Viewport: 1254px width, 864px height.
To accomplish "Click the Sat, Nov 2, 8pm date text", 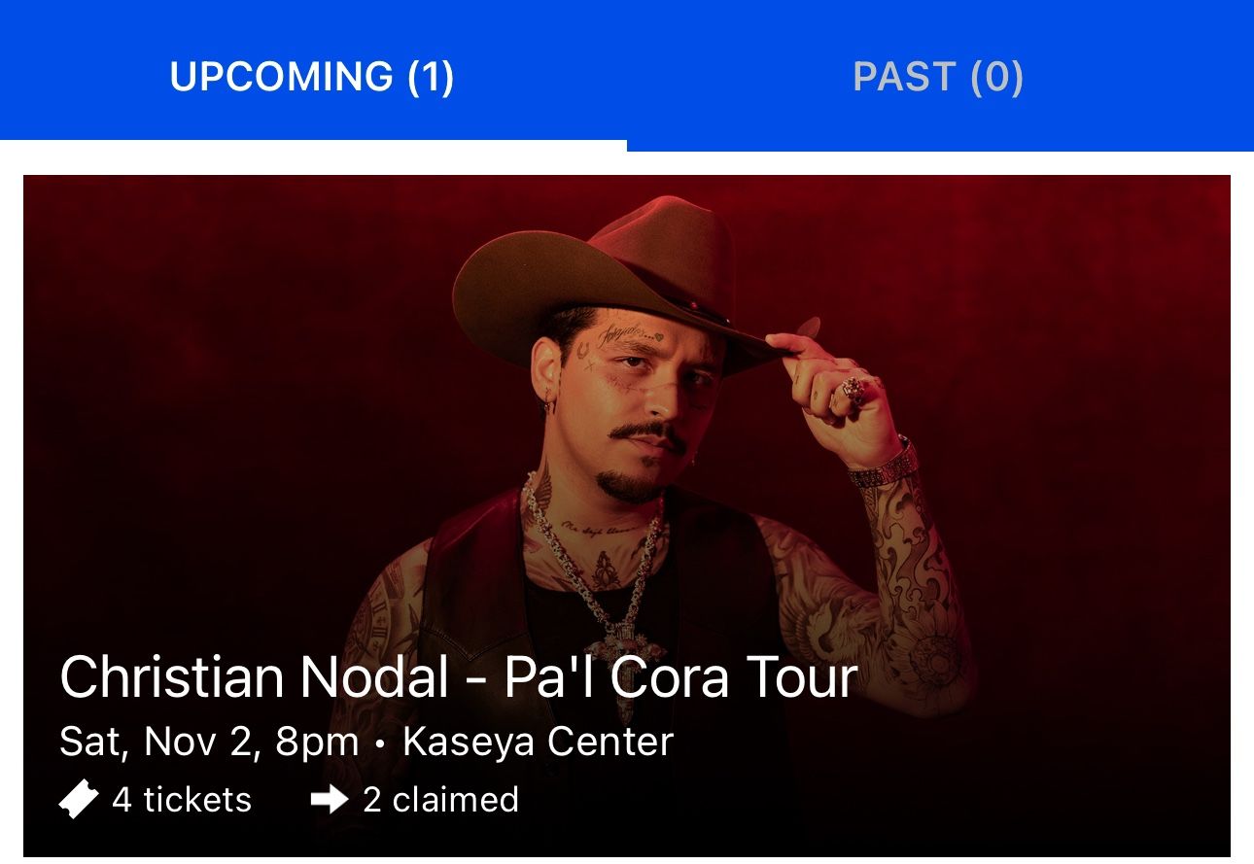I will (209, 743).
